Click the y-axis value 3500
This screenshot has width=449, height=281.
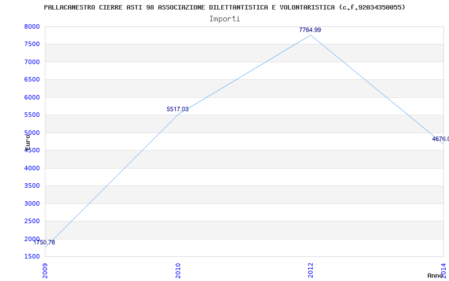32,186
